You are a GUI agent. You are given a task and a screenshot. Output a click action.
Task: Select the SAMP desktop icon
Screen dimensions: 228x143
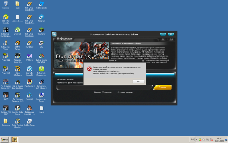(6, 96)
